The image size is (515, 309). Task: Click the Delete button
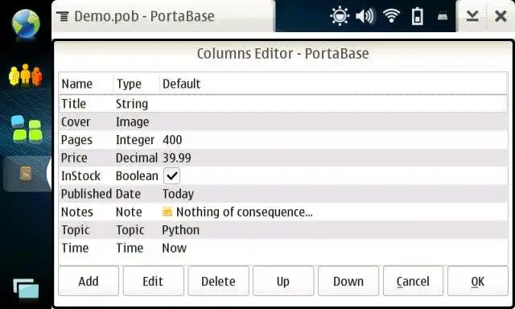tap(218, 281)
